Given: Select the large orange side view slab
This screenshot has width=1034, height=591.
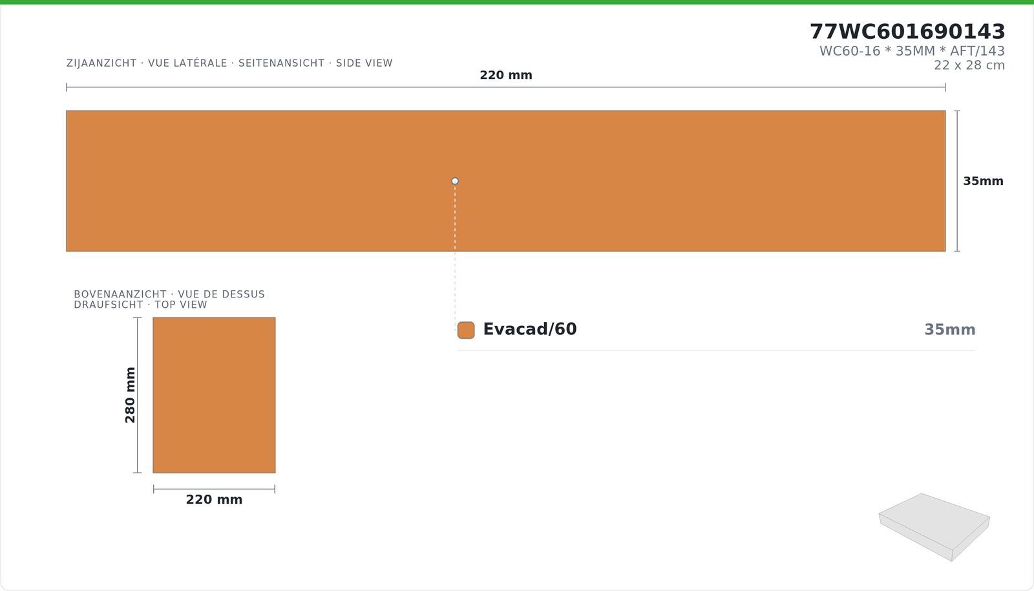Looking at the screenshot, I should point(505,181).
